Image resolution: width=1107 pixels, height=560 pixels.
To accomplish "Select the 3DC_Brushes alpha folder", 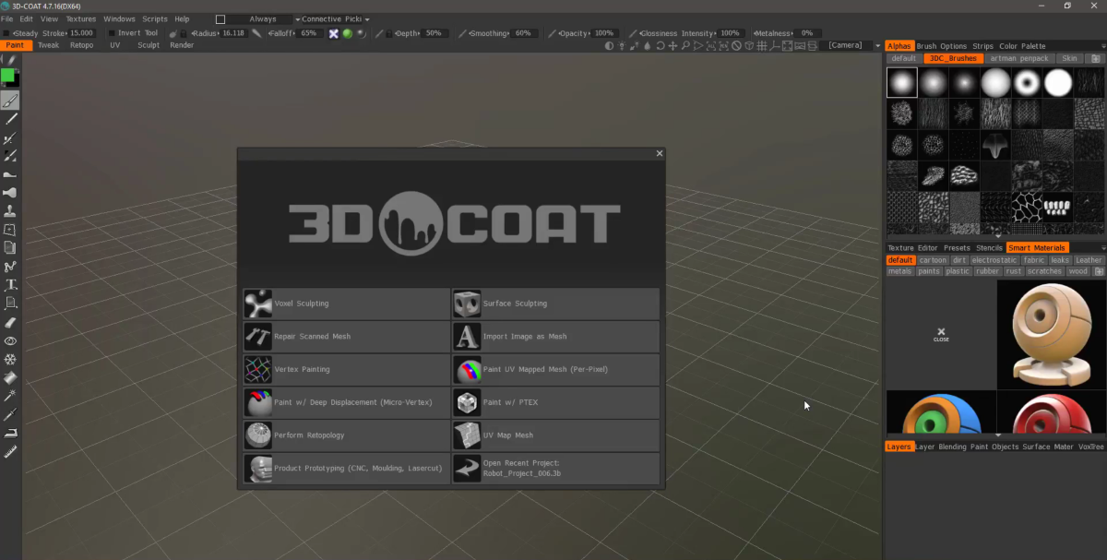I will click(953, 58).
